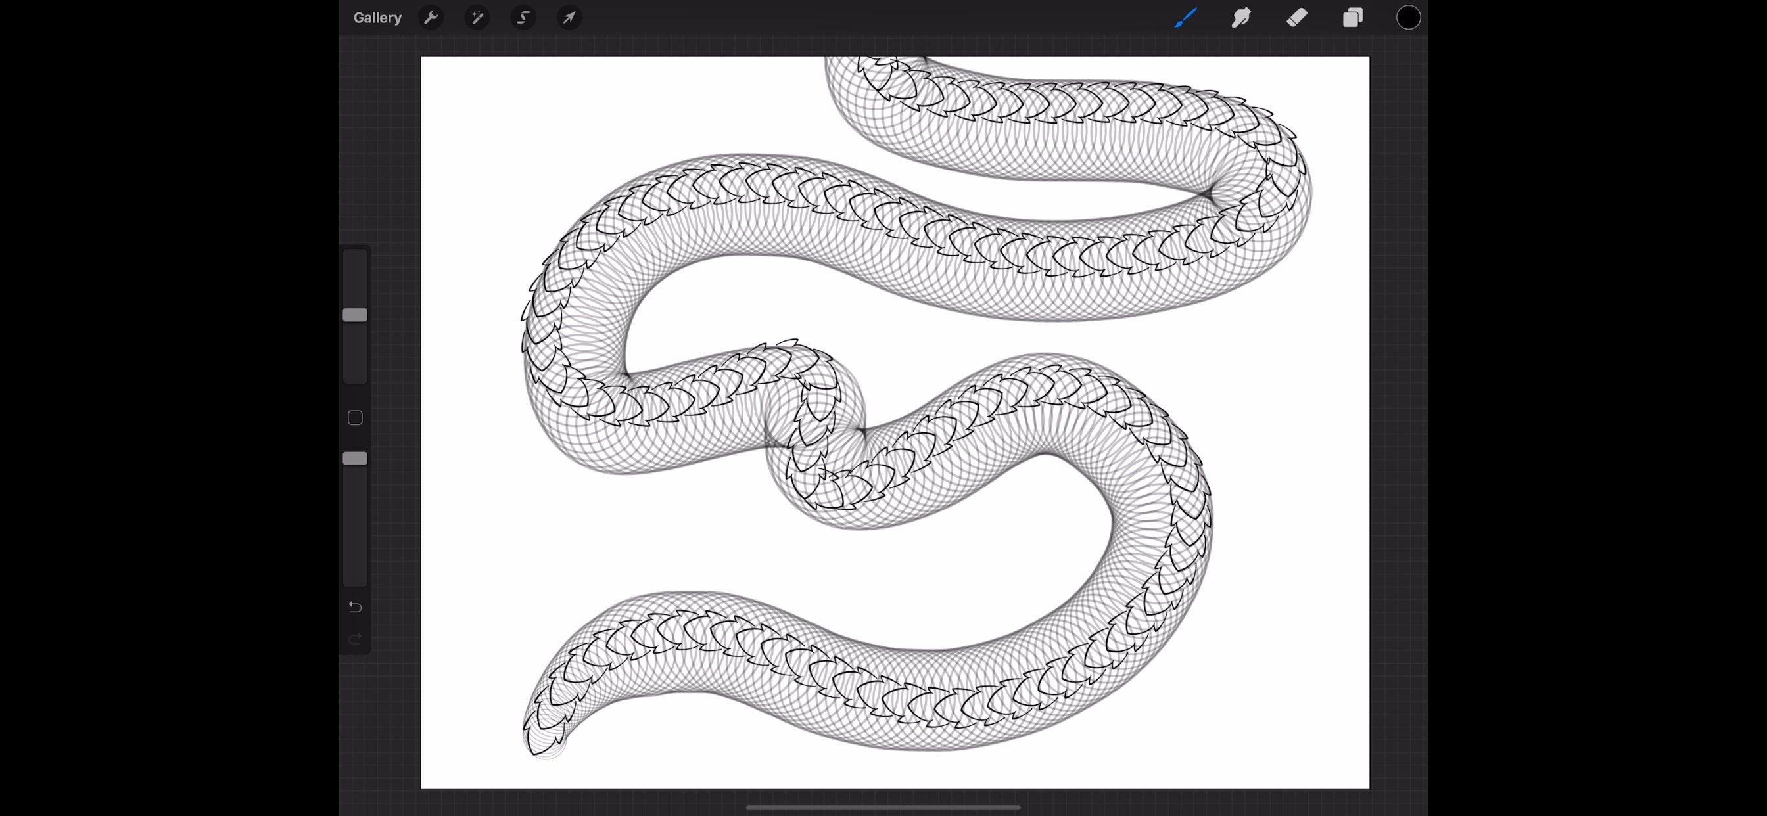1767x816 pixels.
Task: Redo the undone stroke
Action: (354, 639)
